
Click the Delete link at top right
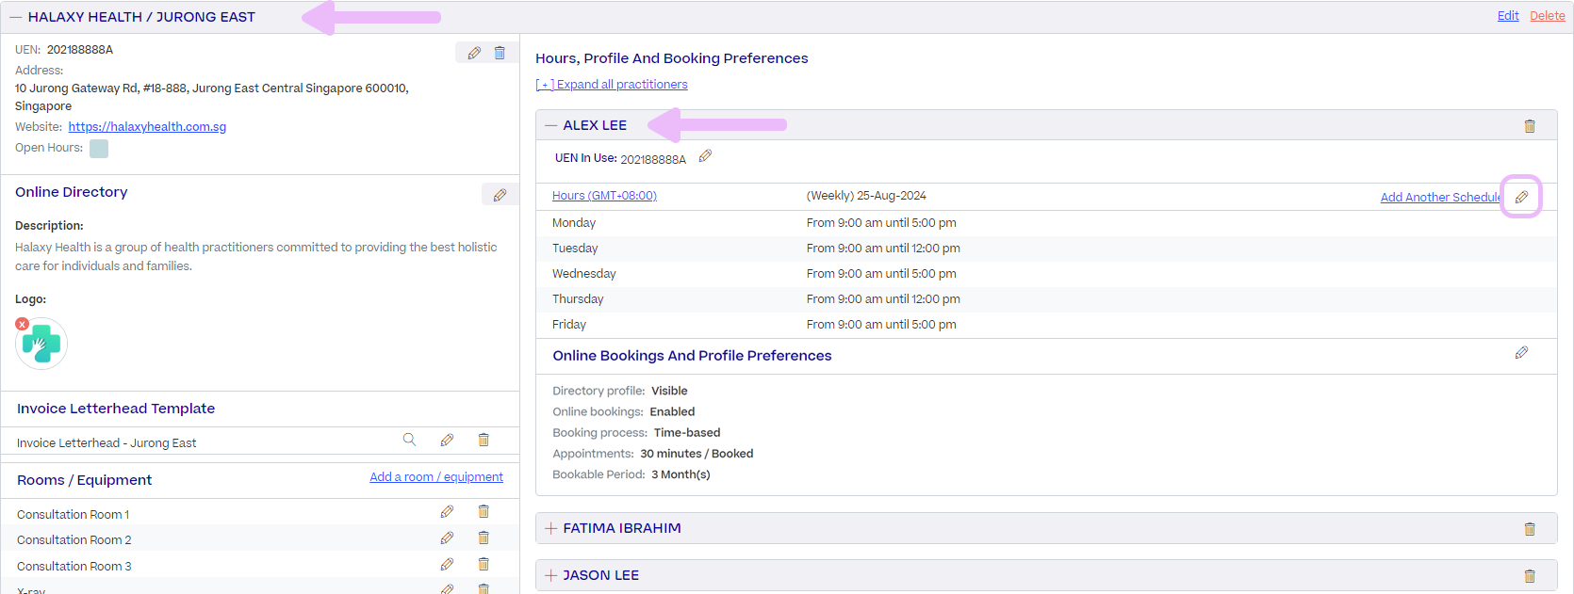pyautogui.click(x=1548, y=16)
